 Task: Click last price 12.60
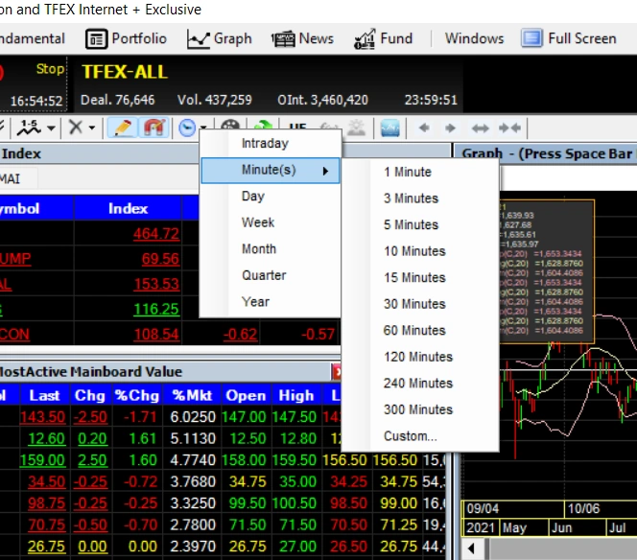46,438
